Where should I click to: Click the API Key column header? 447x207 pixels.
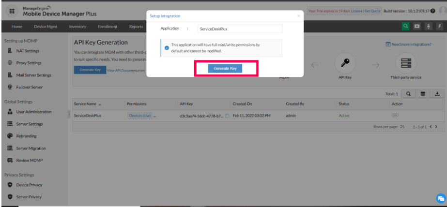pyautogui.click(x=186, y=104)
